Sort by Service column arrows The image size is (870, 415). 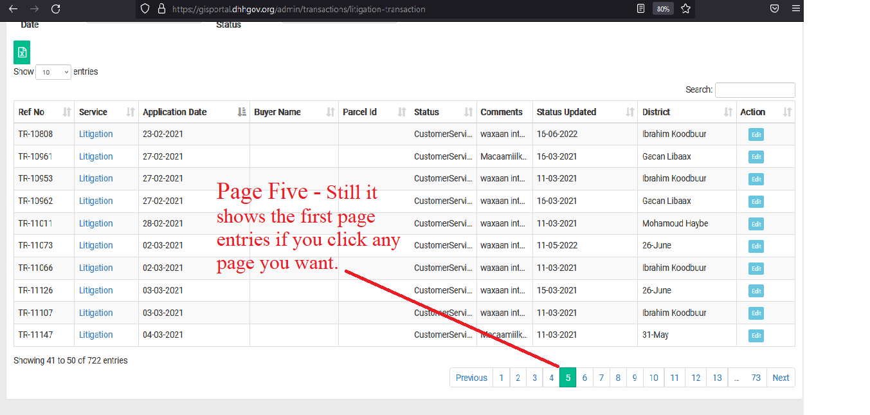point(131,112)
